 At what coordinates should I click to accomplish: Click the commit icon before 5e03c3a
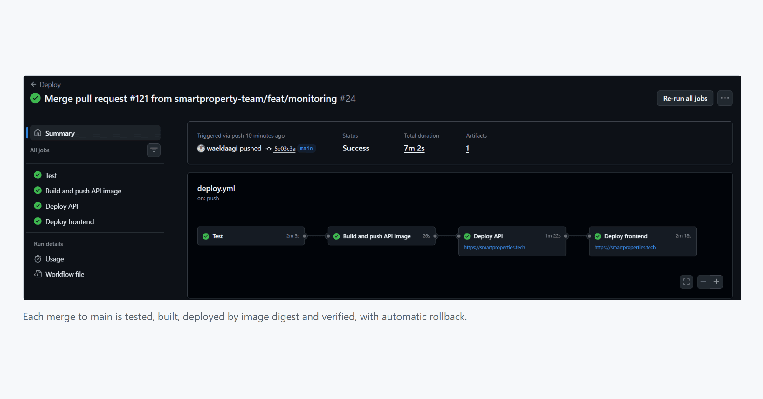pyautogui.click(x=269, y=149)
